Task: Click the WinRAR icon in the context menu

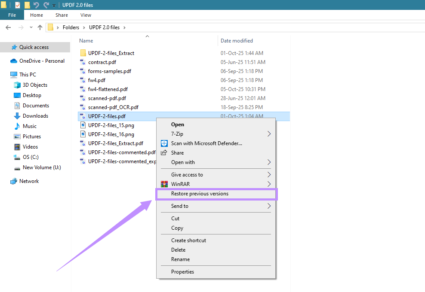Action: coord(164,184)
